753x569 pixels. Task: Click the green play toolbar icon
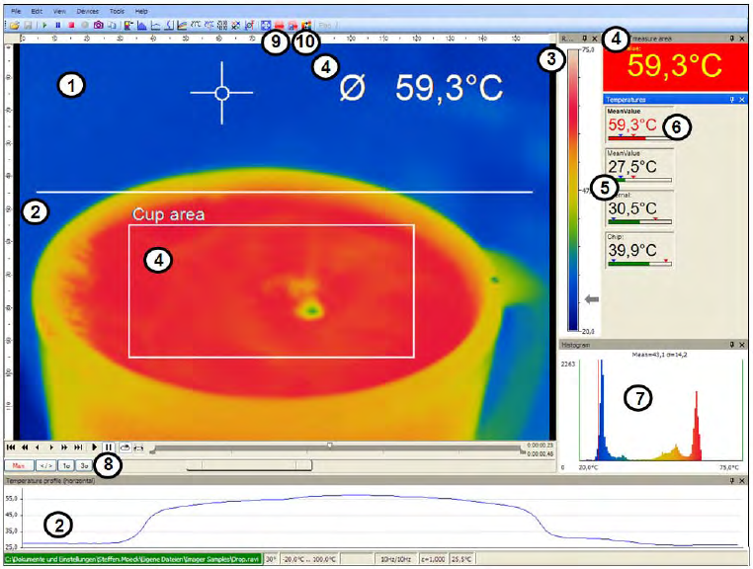point(44,23)
